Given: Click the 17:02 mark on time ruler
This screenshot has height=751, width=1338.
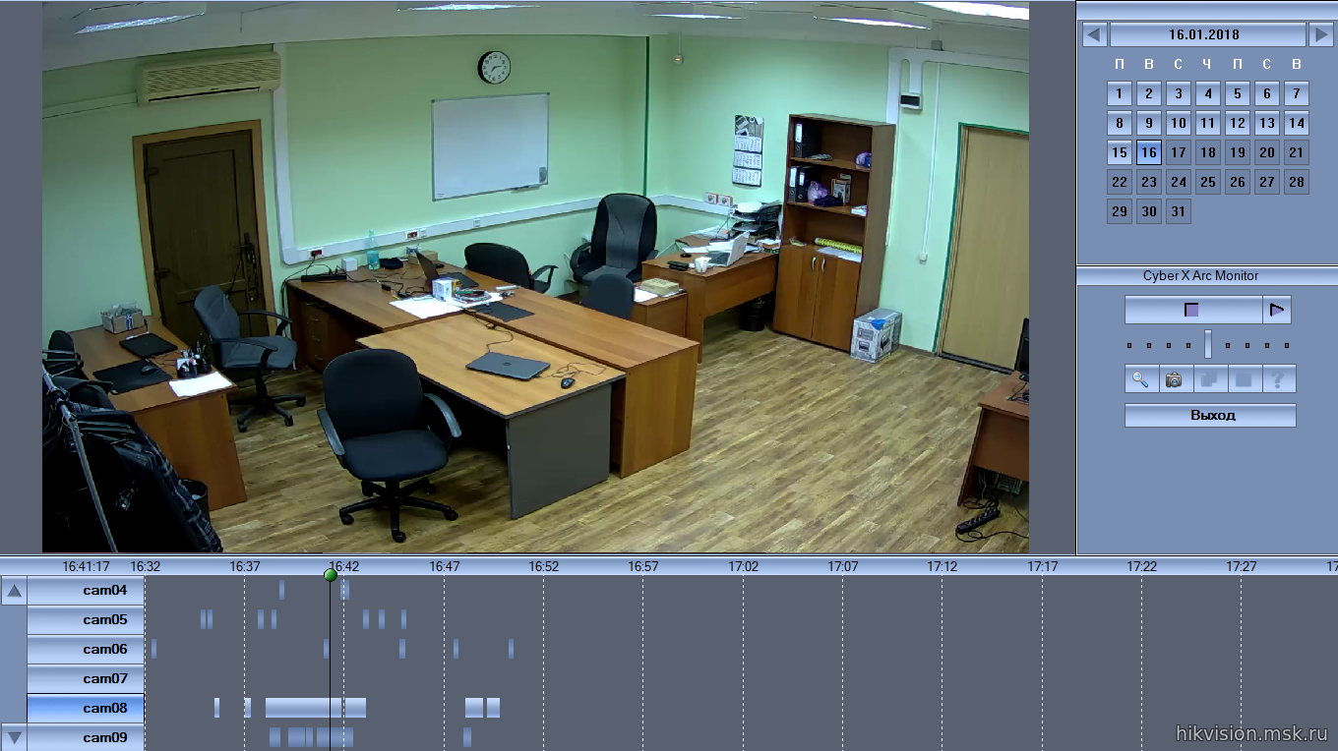Looking at the screenshot, I should [x=744, y=566].
